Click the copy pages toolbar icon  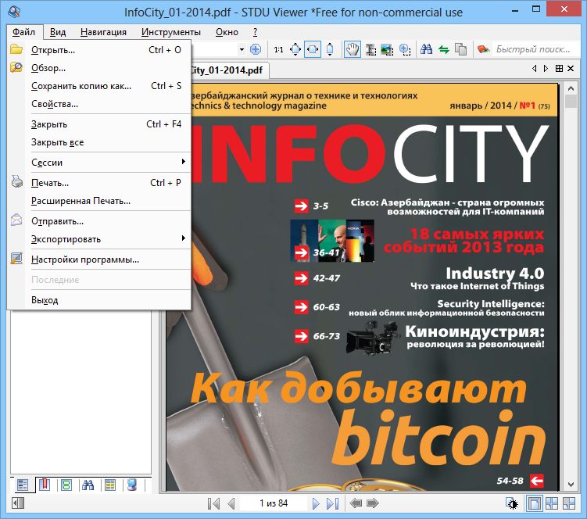460,49
